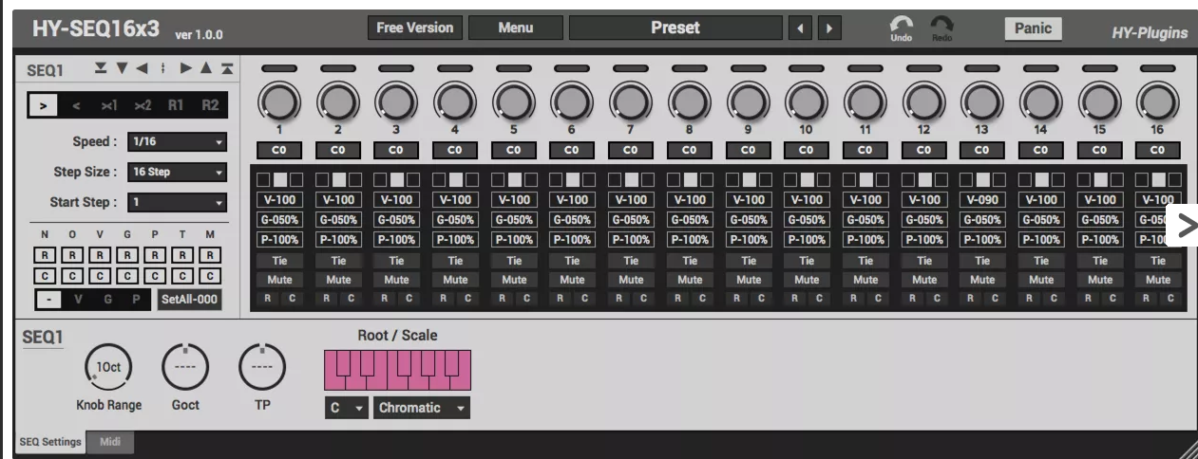Select random play mode R2
This screenshot has height=459, width=1198.
[x=209, y=105]
